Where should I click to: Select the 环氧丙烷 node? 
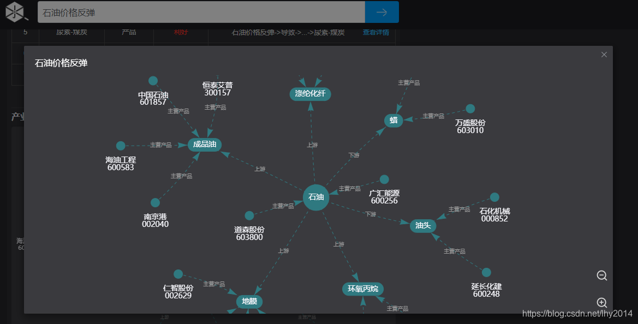[362, 289]
